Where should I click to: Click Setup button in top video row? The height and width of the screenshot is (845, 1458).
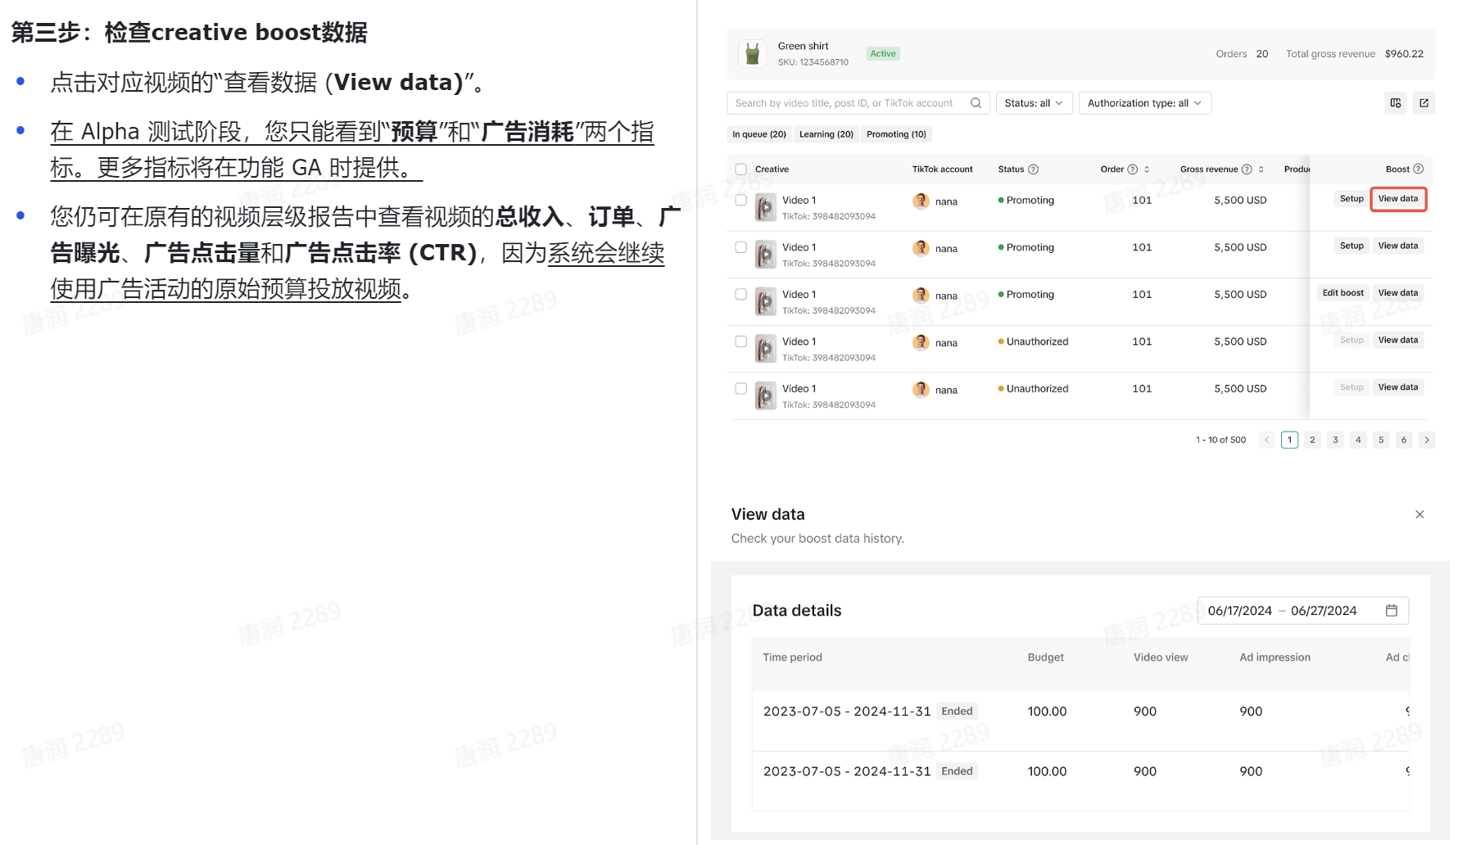1352,199
